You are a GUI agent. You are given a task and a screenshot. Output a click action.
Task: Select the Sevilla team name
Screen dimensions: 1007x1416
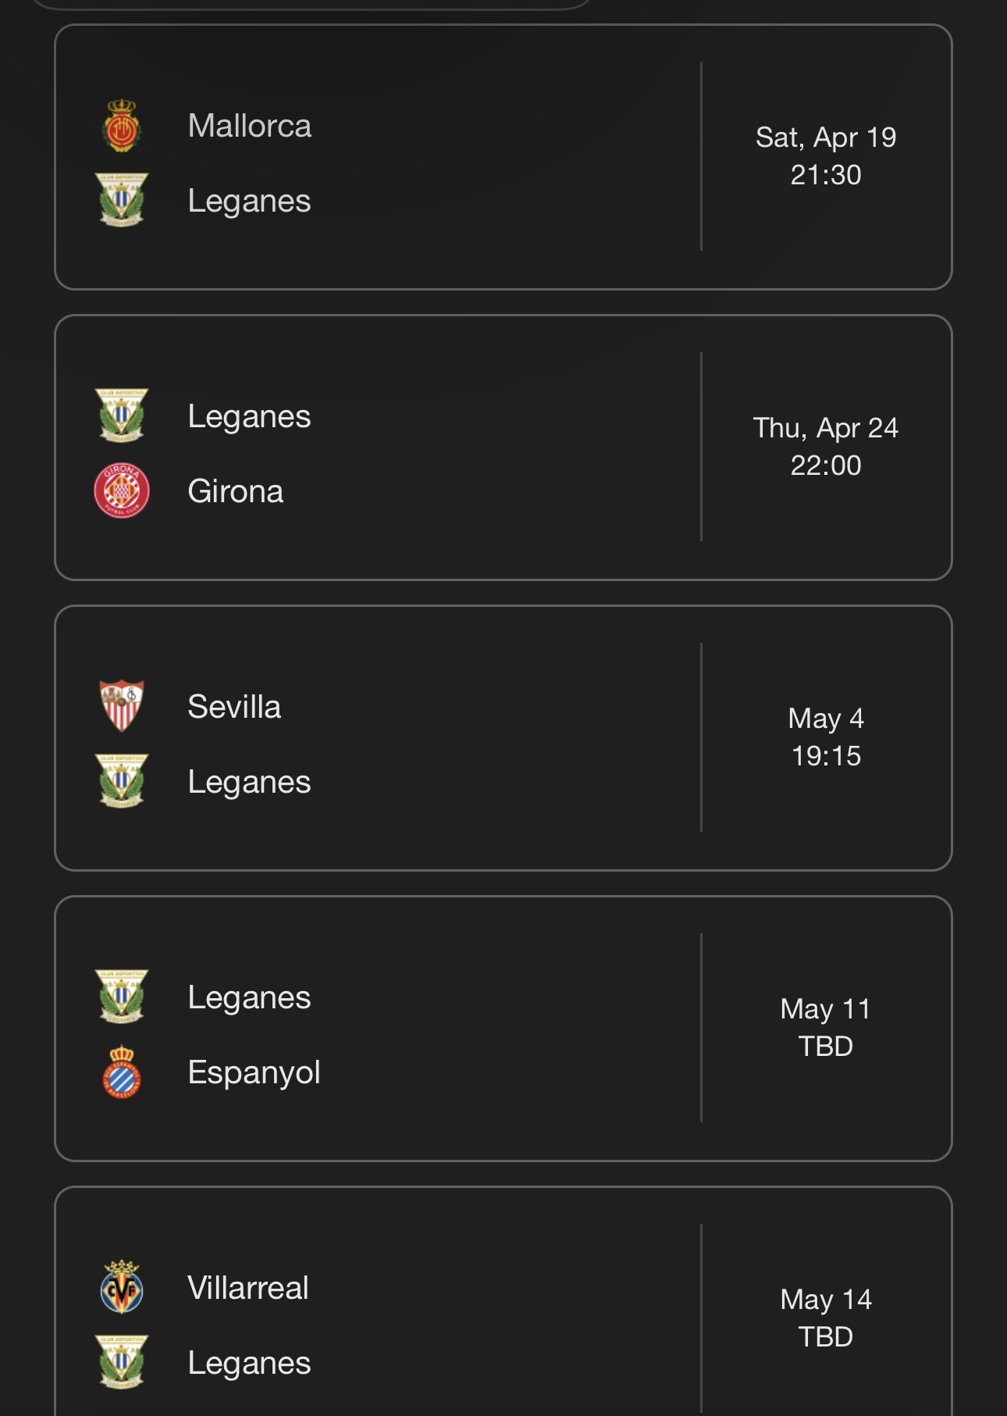point(234,707)
